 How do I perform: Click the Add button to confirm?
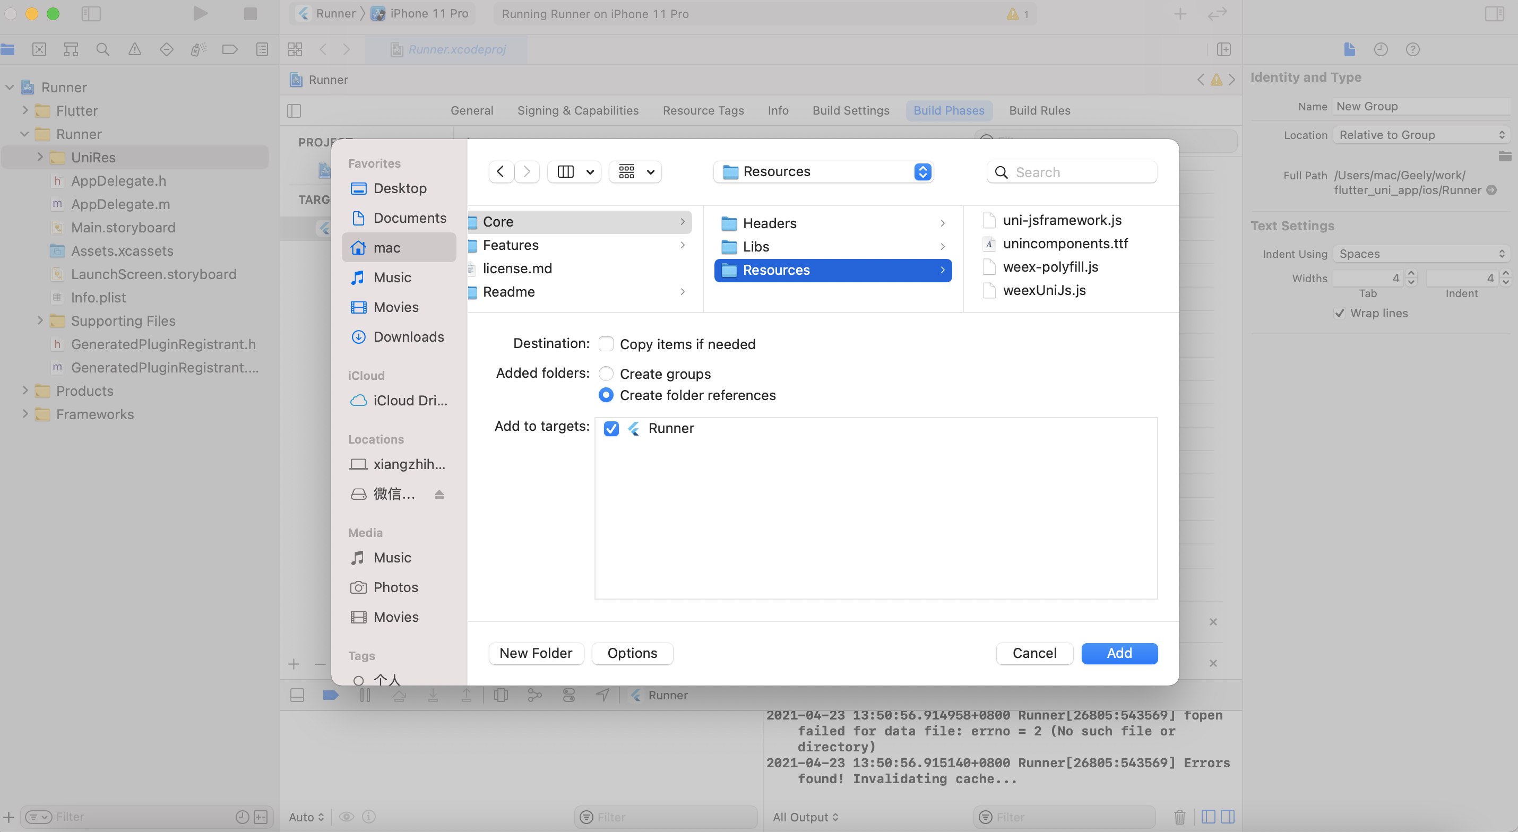point(1119,653)
